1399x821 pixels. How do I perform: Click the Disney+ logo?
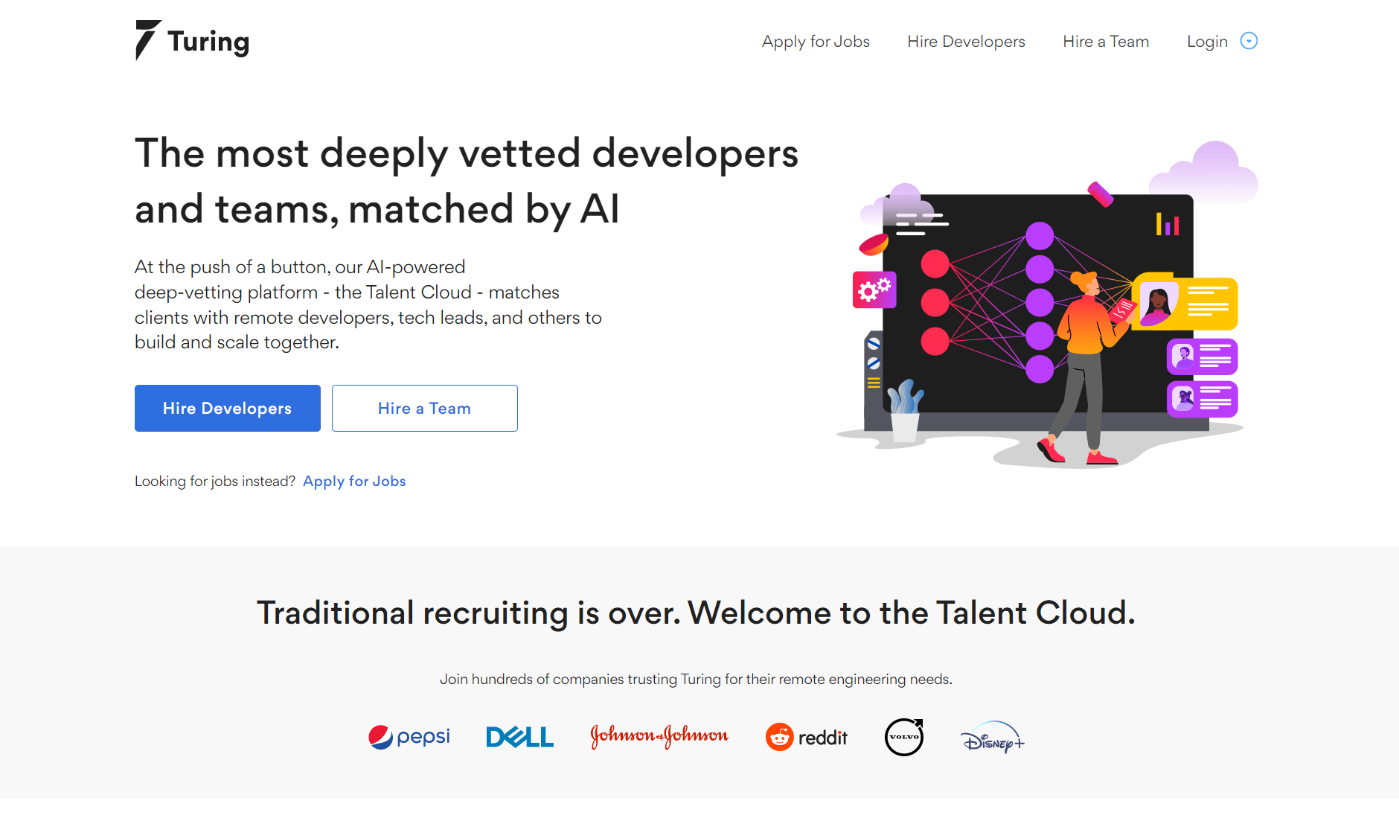point(992,738)
